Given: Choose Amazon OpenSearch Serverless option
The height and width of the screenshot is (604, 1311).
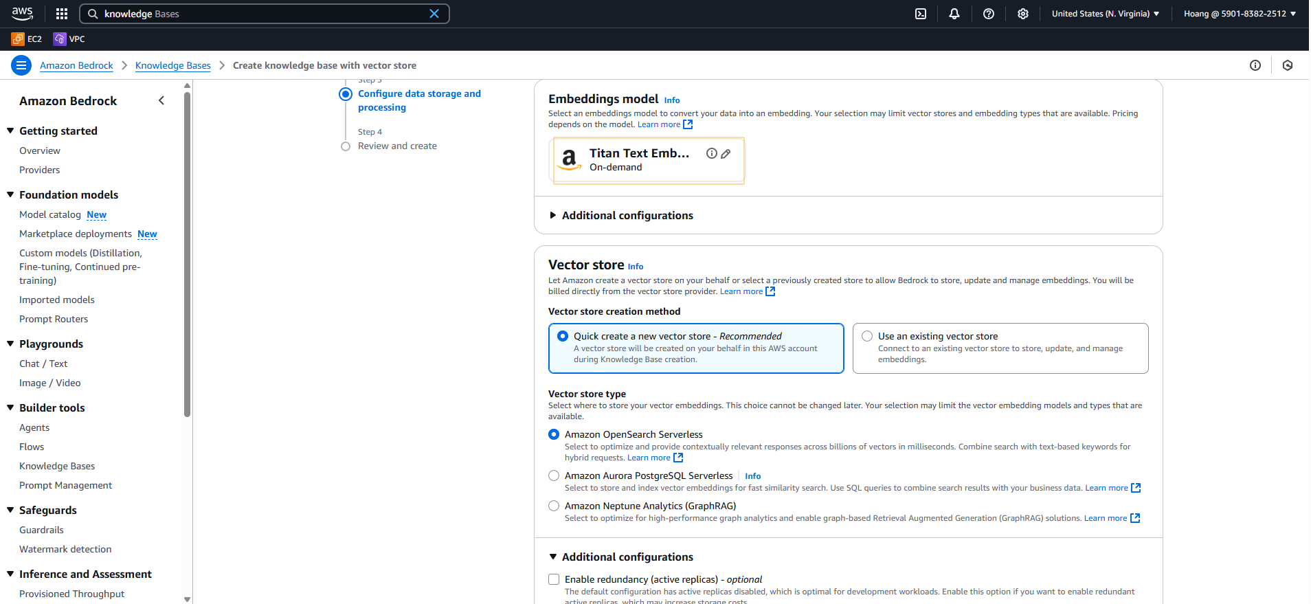Looking at the screenshot, I should point(554,434).
